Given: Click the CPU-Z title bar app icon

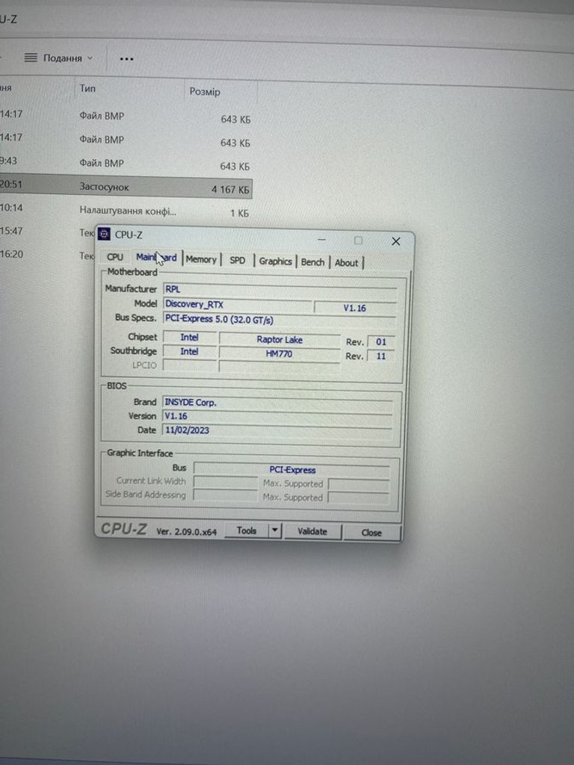Looking at the screenshot, I should (104, 234).
